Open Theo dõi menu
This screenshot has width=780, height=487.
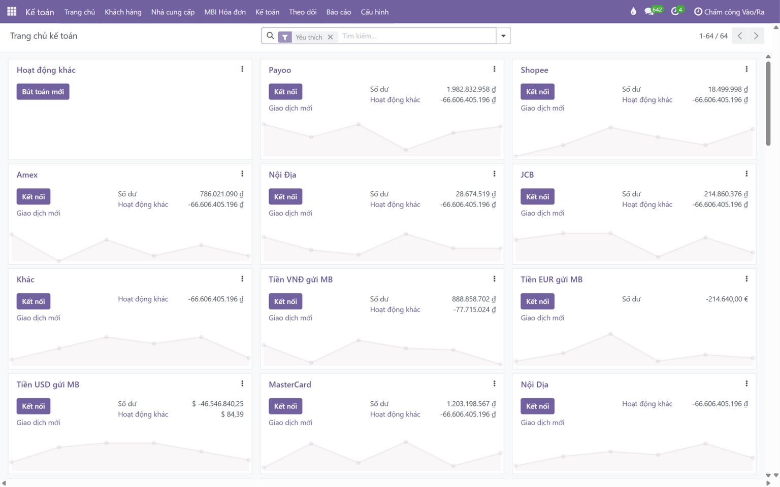pos(303,12)
